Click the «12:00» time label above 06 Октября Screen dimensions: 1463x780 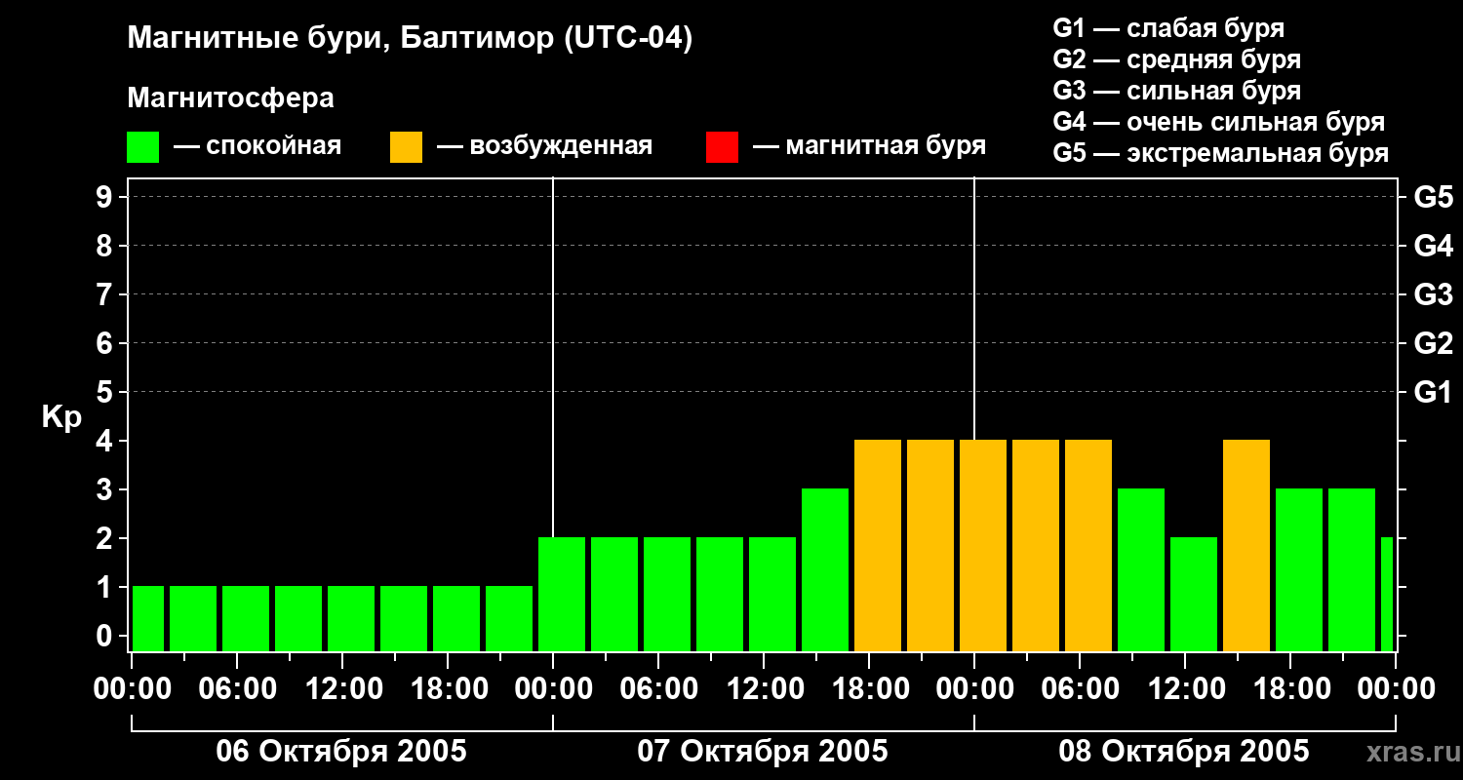click(x=342, y=689)
